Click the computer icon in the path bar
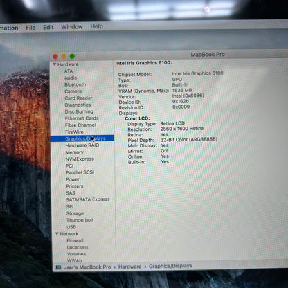This screenshot has width=288, height=288. click(58, 267)
